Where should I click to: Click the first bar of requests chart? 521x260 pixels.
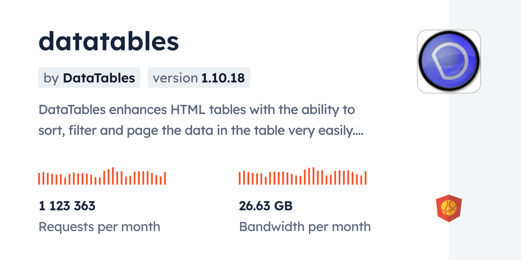click(39, 179)
